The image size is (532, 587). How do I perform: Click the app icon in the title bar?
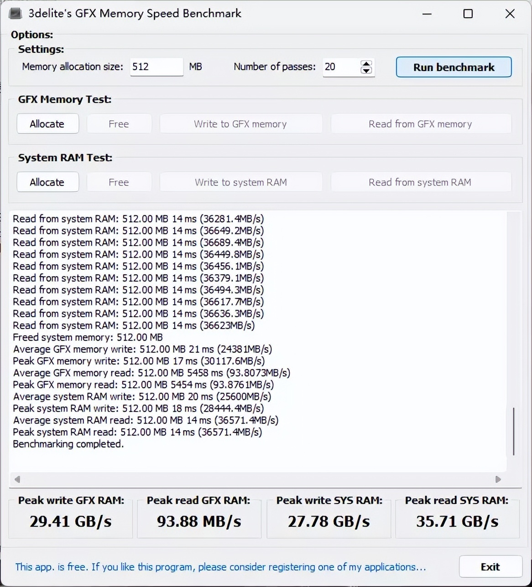[x=15, y=13]
